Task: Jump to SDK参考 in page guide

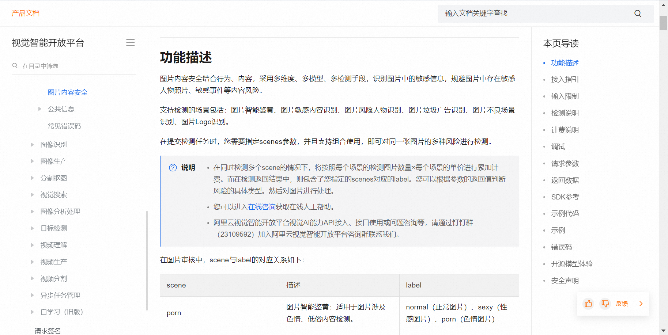Action: click(565, 197)
